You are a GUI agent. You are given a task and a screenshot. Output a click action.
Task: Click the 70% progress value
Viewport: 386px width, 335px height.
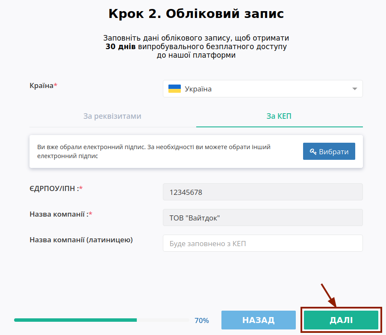[x=202, y=320]
